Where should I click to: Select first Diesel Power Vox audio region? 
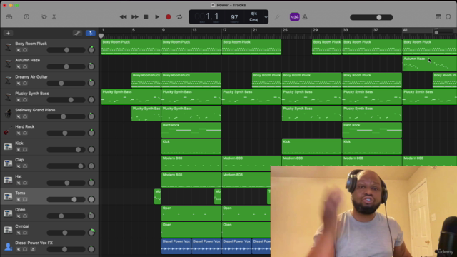(176, 246)
